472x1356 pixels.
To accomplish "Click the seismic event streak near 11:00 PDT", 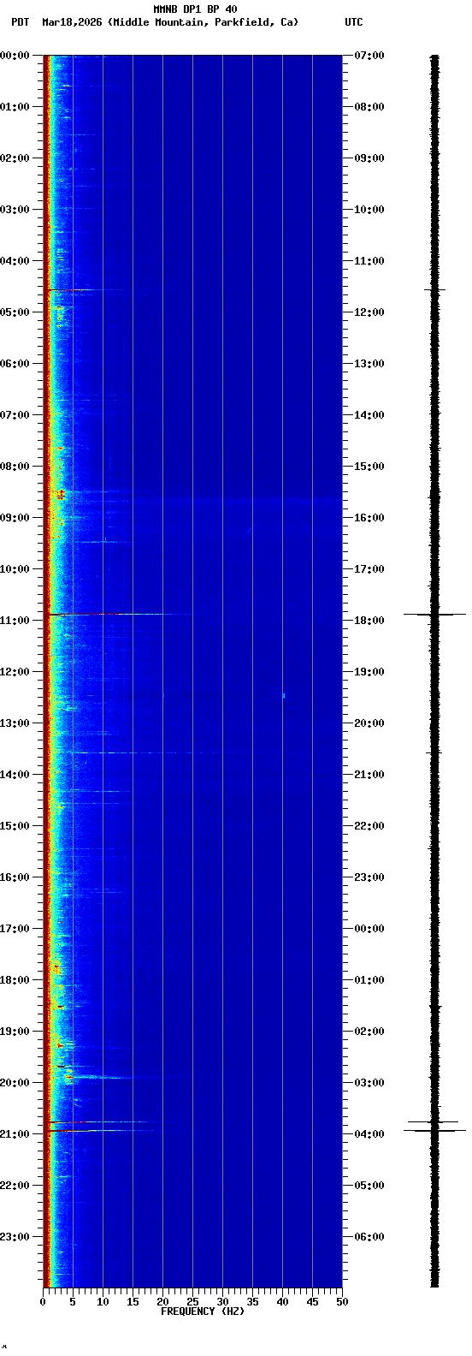I will (120, 615).
